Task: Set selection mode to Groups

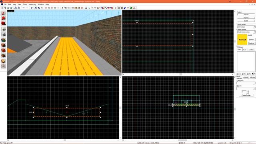Action: pyautogui.click(x=246, y=14)
